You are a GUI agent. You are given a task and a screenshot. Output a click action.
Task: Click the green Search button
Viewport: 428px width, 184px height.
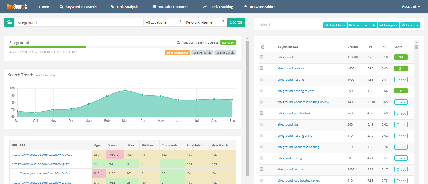coord(236,22)
